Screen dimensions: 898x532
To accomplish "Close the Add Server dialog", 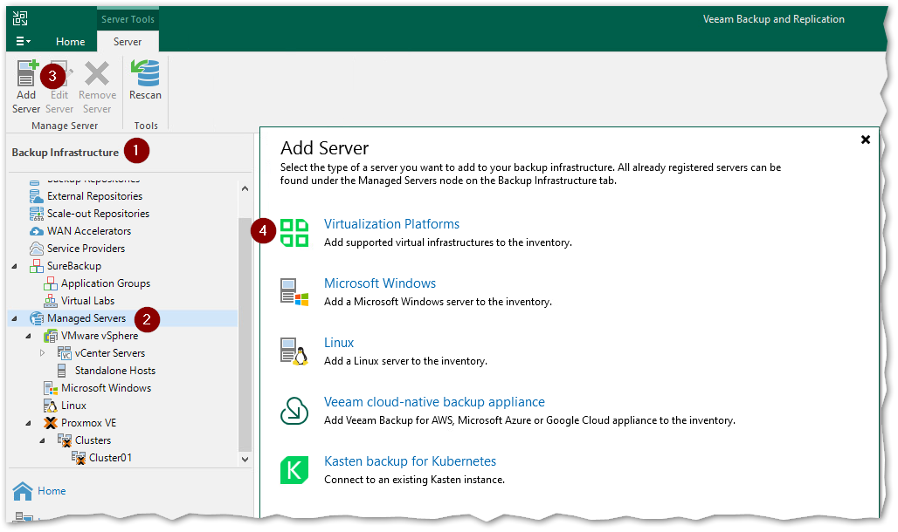I will pyautogui.click(x=866, y=140).
